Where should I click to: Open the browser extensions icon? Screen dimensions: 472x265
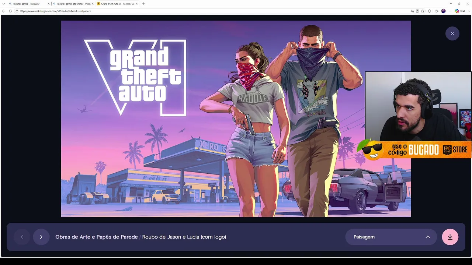tap(429, 11)
